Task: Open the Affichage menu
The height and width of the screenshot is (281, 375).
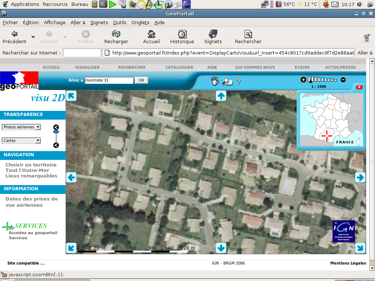Action: tap(55, 22)
